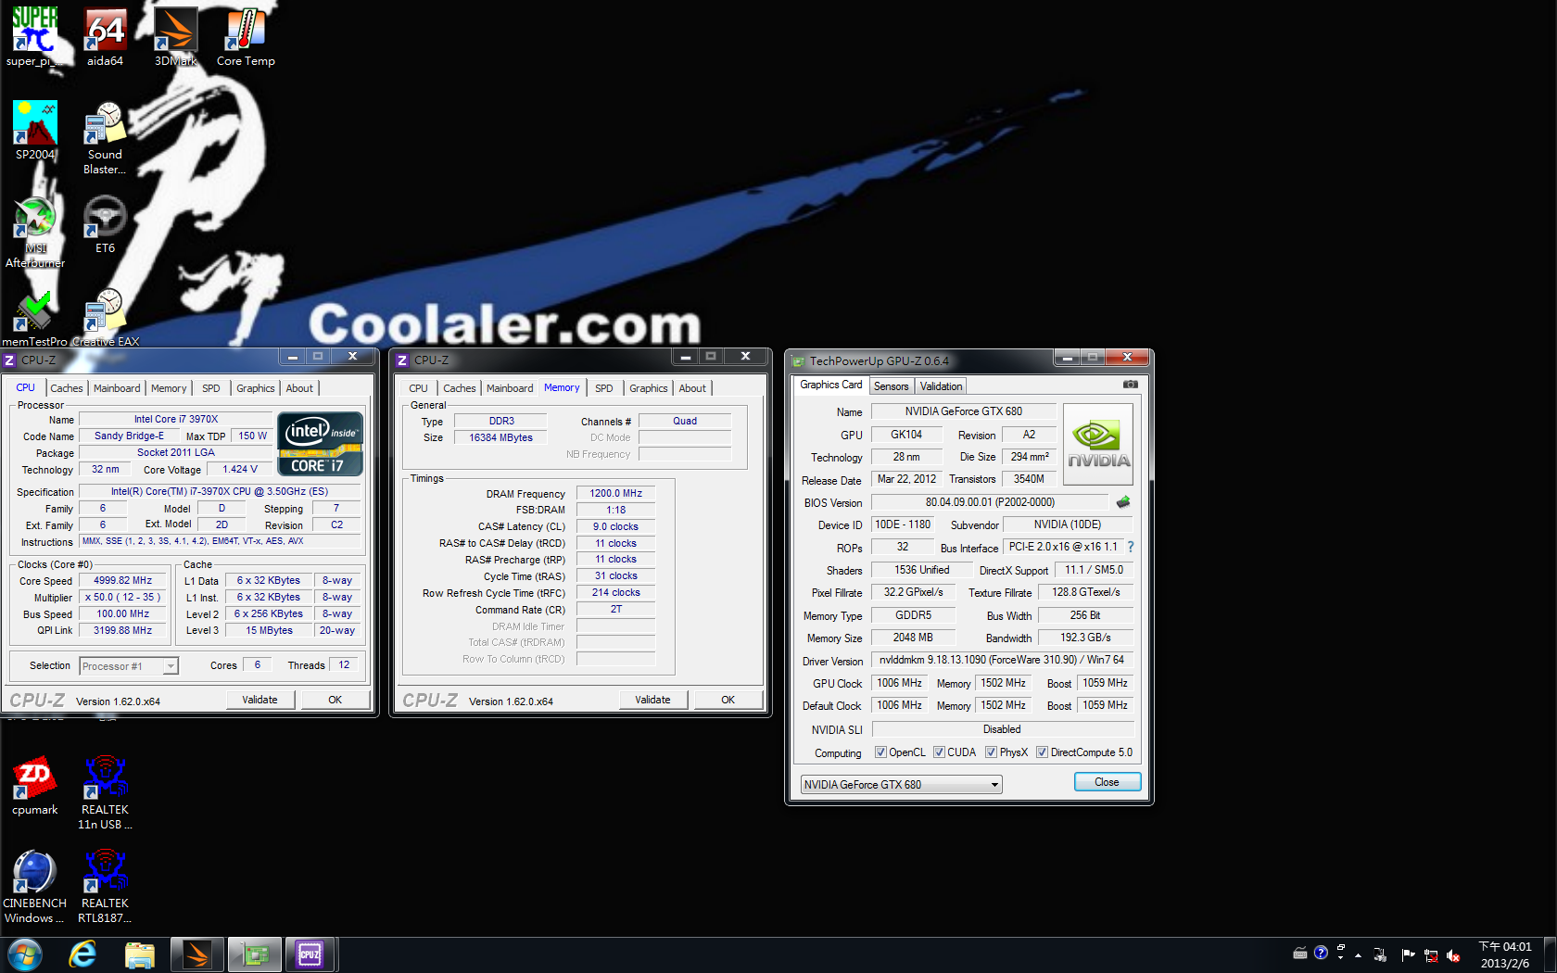Click the help question mark tray icon

click(x=1322, y=953)
